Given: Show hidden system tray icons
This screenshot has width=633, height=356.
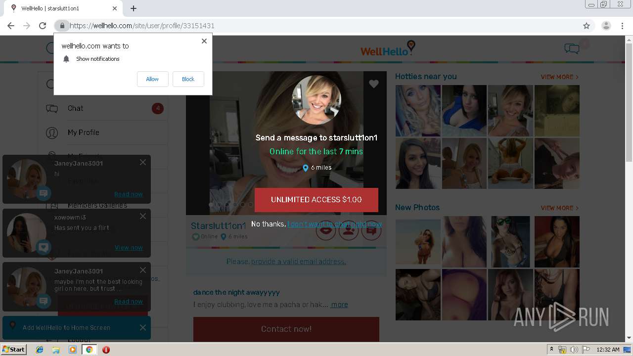Looking at the screenshot, I should tap(552, 350).
